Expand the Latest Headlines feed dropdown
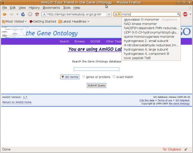The height and width of the screenshot is (153, 193). point(74,22)
